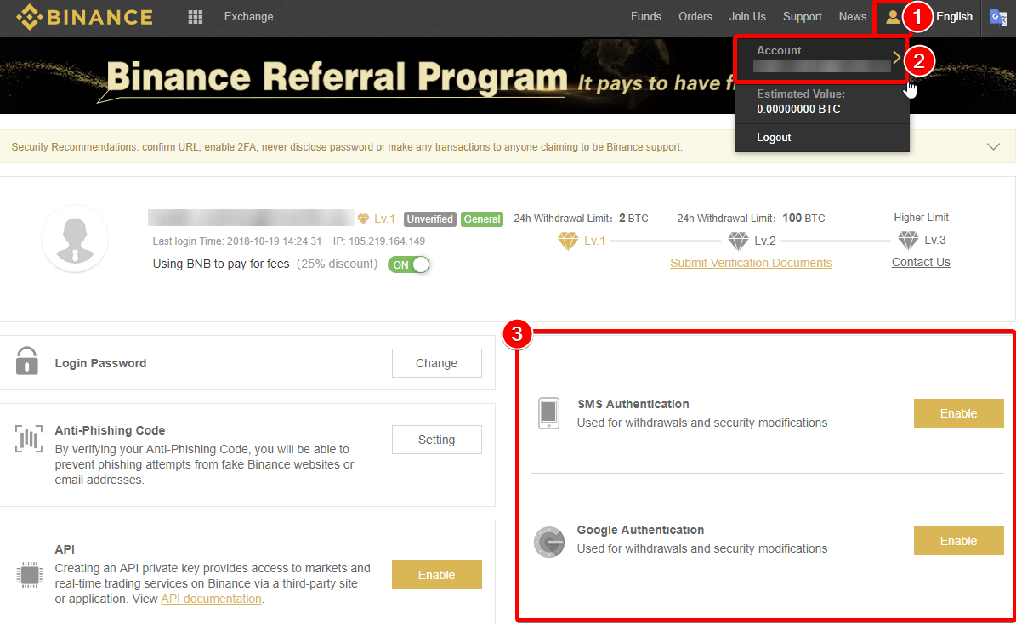Open Submit Verification Documents link

point(751,264)
